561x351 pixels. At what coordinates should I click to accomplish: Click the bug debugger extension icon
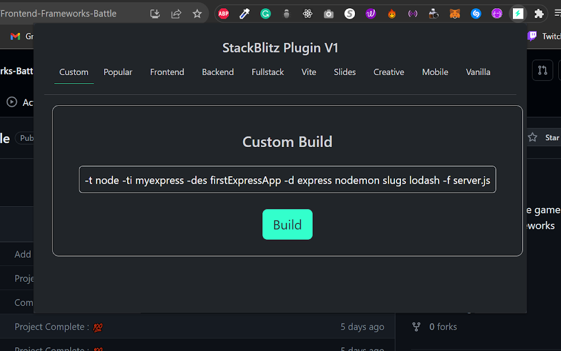tap(286, 14)
